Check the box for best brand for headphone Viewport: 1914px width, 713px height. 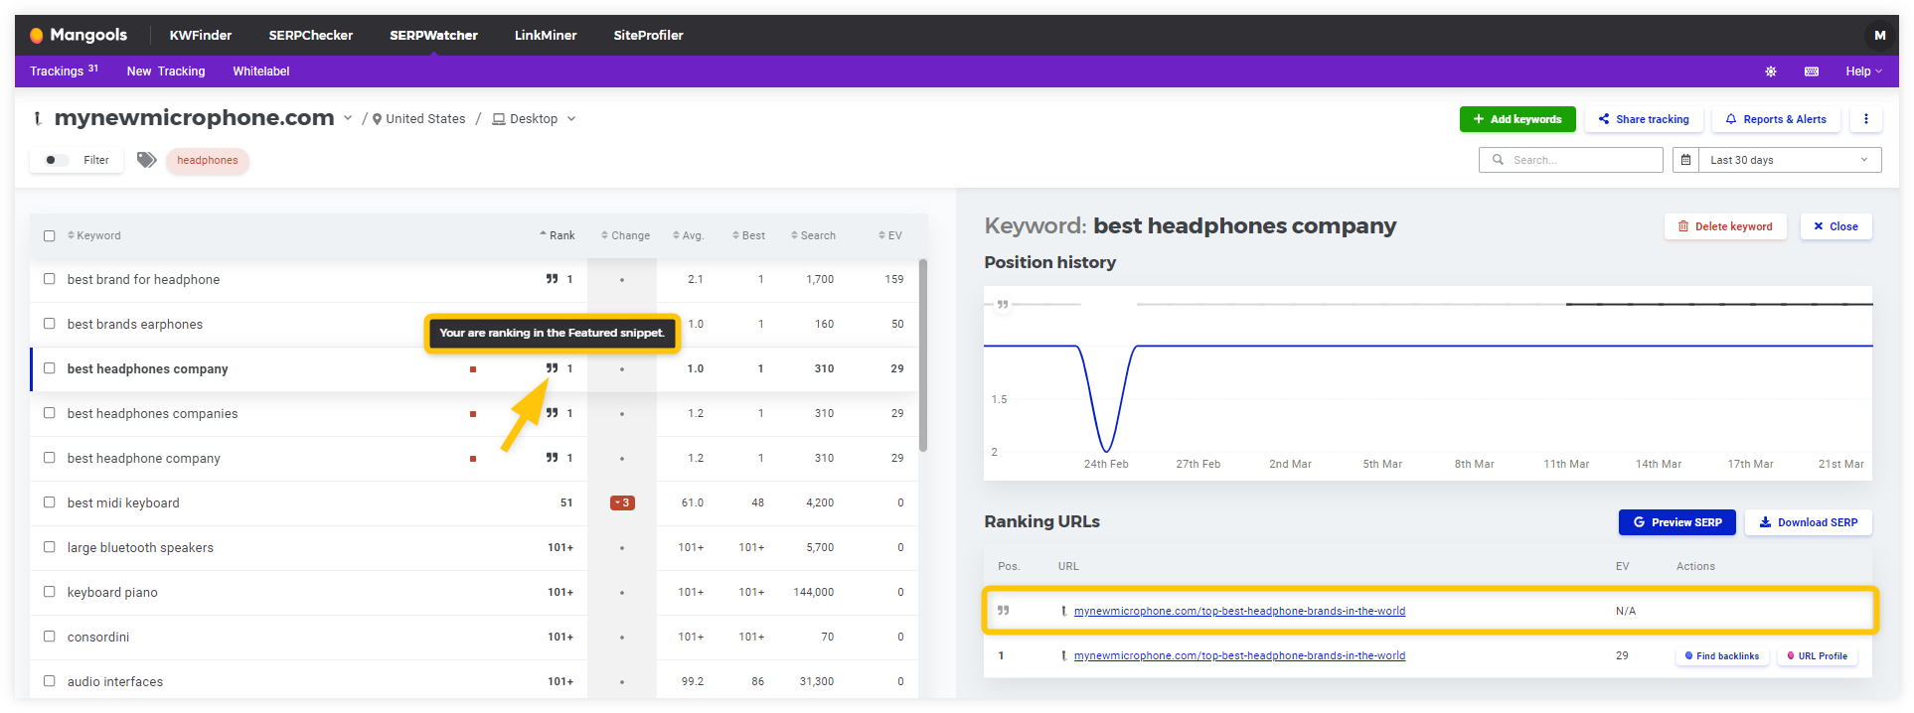[50, 279]
